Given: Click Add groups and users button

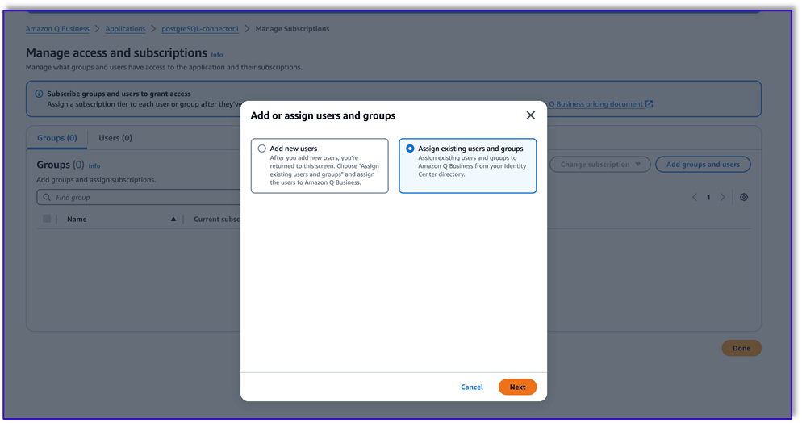Looking at the screenshot, I should [x=703, y=165].
